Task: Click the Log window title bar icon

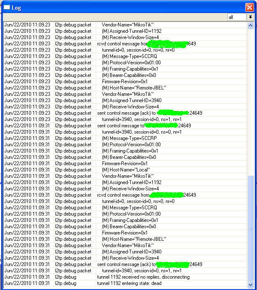Action: point(7,7)
